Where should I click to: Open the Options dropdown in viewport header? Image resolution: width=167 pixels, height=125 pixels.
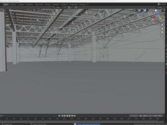point(160,7)
